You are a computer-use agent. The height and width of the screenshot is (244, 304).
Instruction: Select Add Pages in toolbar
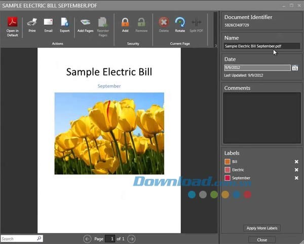tap(85, 22)
